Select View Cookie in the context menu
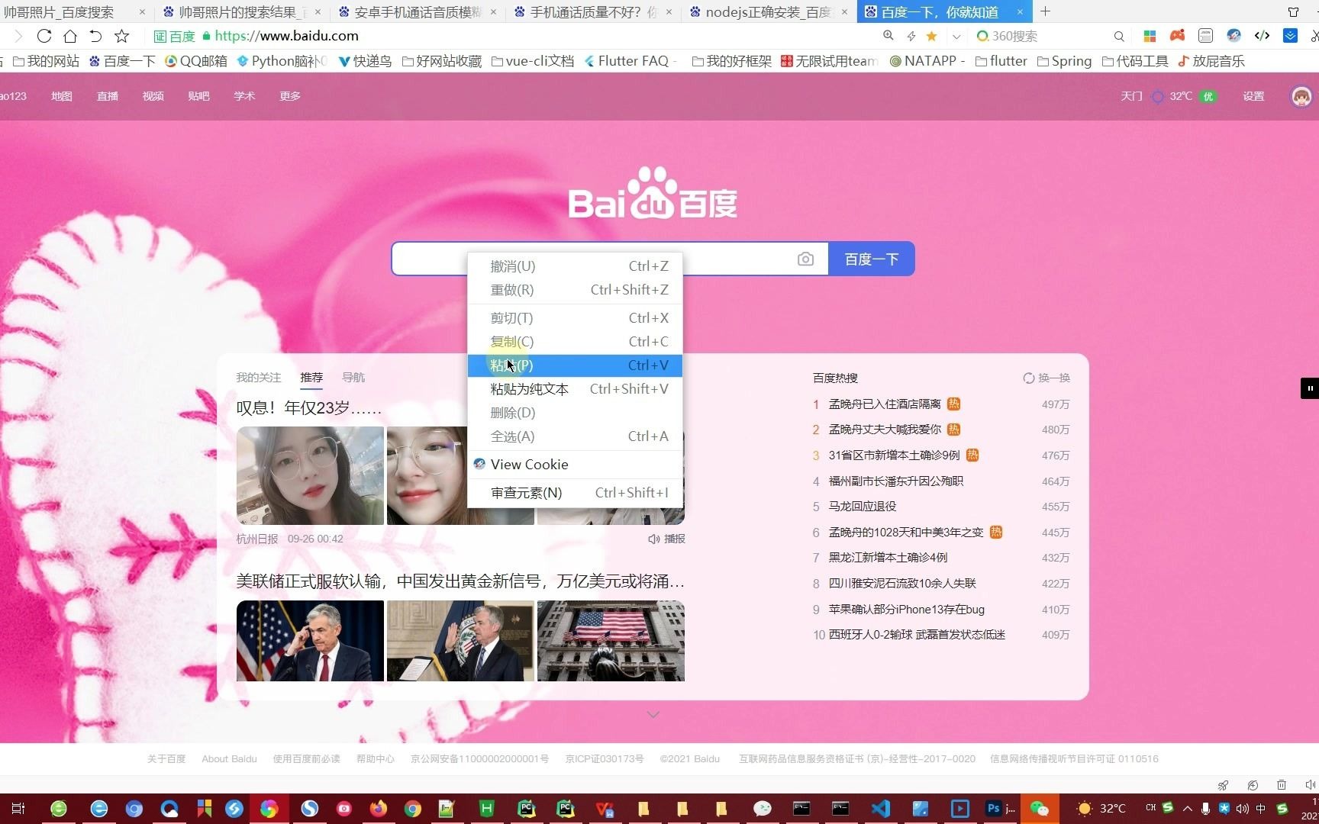Image resolution: width=1319 pixels, height=824 pixels. pyautogui.click(x=575, y=465)
